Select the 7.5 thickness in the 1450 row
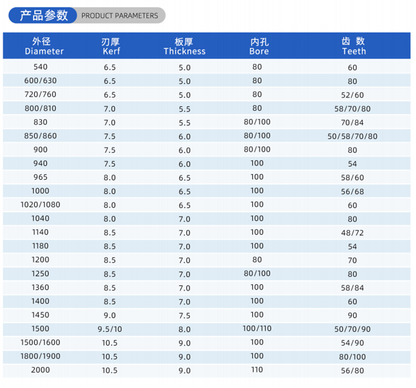 point(184,316)
